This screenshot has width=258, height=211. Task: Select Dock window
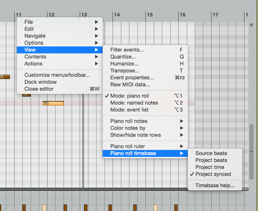click(x=41, y=82)
